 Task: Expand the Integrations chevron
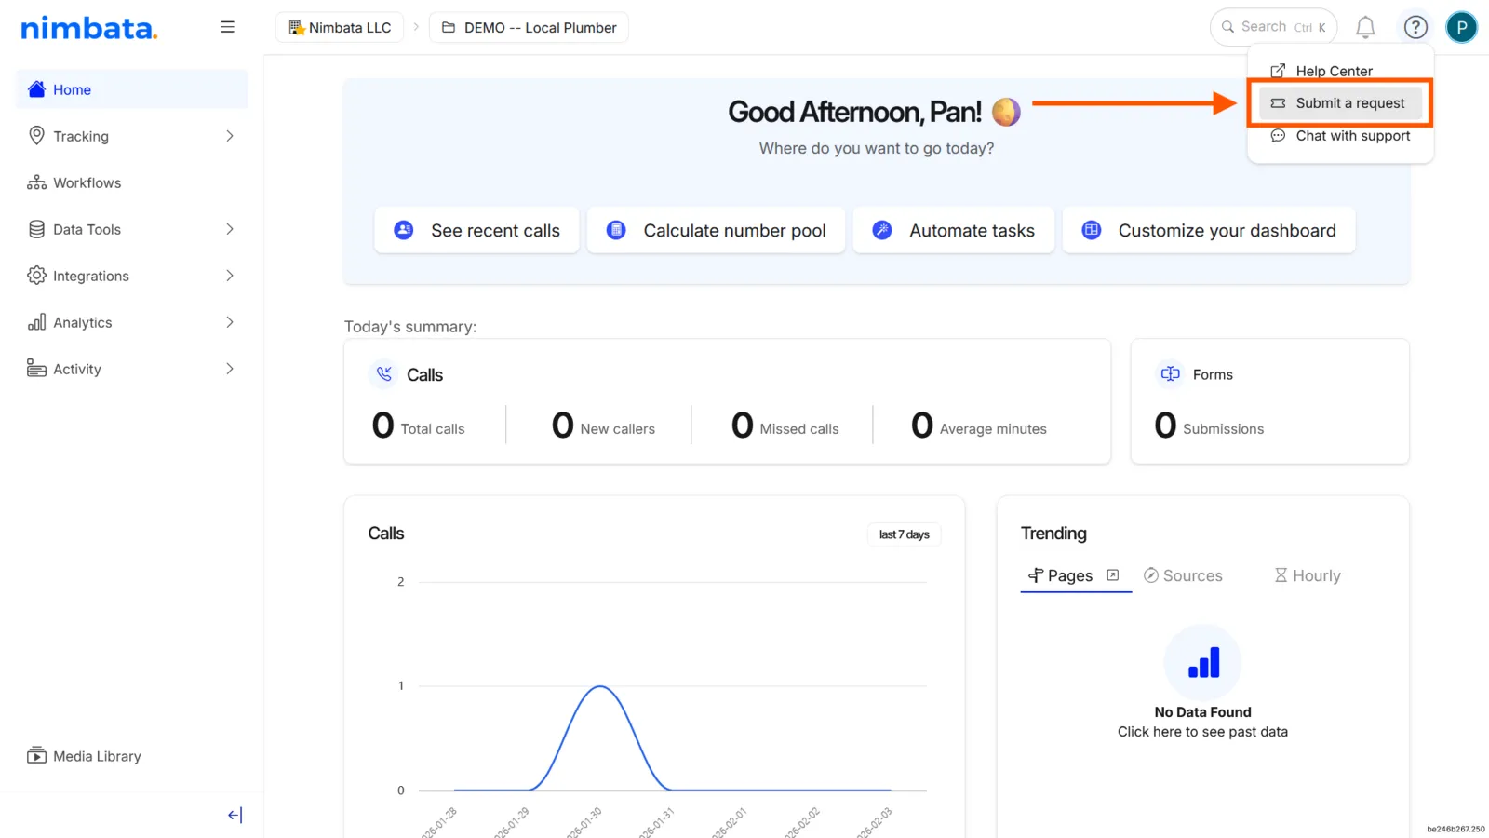coord(229,276)
